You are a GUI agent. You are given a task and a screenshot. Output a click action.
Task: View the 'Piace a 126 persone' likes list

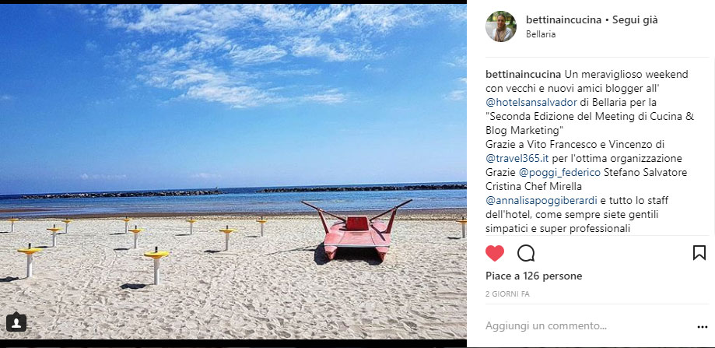(534, 276)
